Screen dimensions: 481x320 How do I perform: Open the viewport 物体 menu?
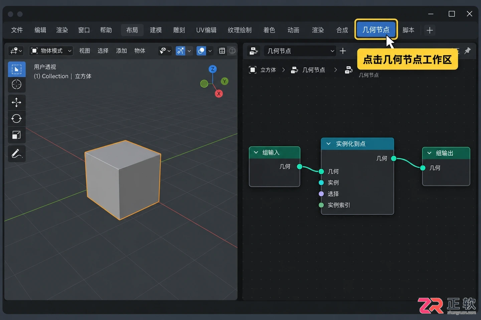pos(140,51)
